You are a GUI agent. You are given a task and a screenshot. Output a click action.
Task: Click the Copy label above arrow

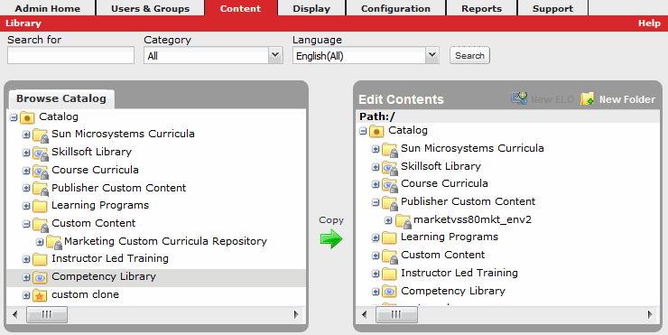click(331, 220)
